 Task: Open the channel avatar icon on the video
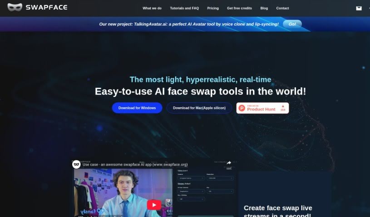(76, 165)
